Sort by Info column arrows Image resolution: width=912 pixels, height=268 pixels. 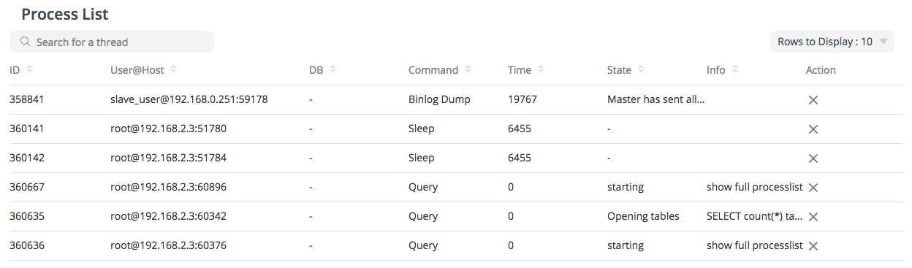click(x=735, y=70)
